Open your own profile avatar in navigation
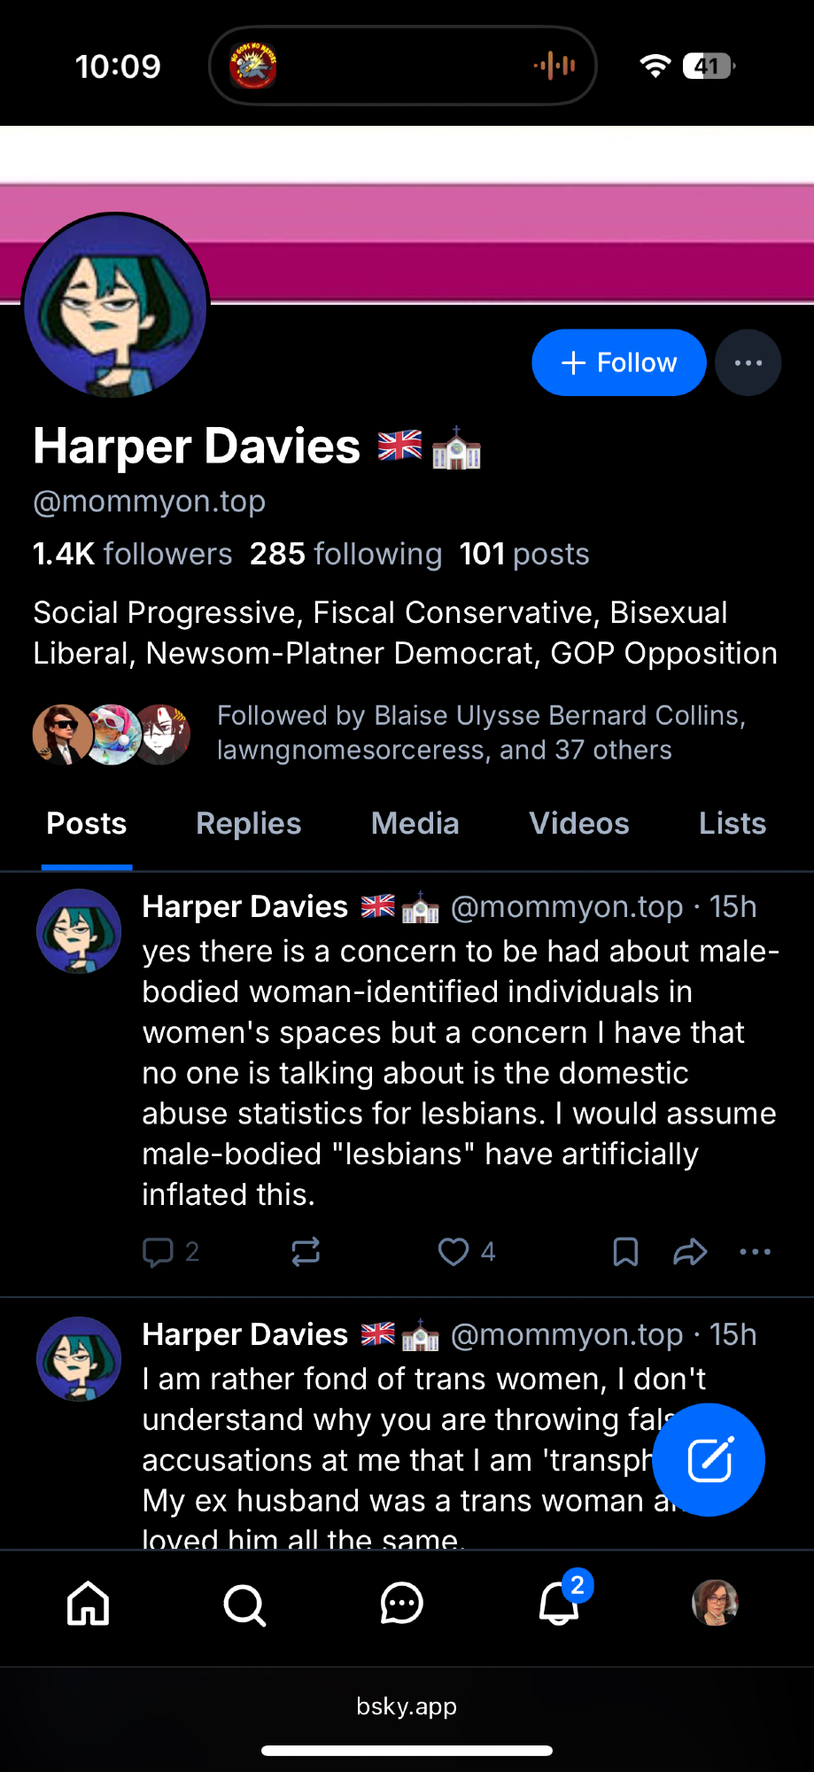814x1772 pixels. point(715,1603)
